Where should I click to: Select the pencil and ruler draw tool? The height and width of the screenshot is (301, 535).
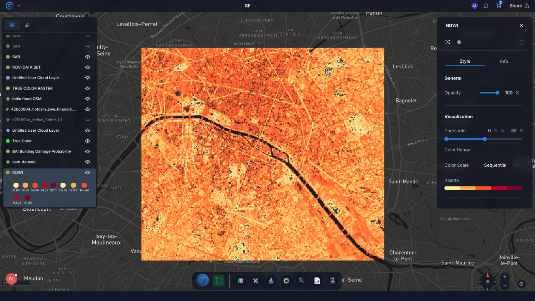(256, 281)
